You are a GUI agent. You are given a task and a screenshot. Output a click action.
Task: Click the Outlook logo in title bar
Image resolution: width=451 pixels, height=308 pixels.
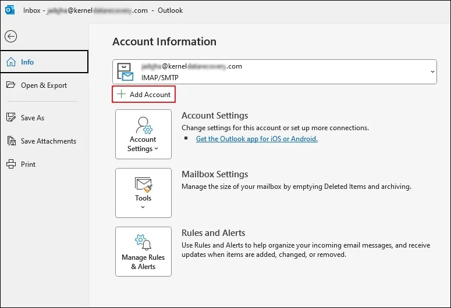click(10, 10)
